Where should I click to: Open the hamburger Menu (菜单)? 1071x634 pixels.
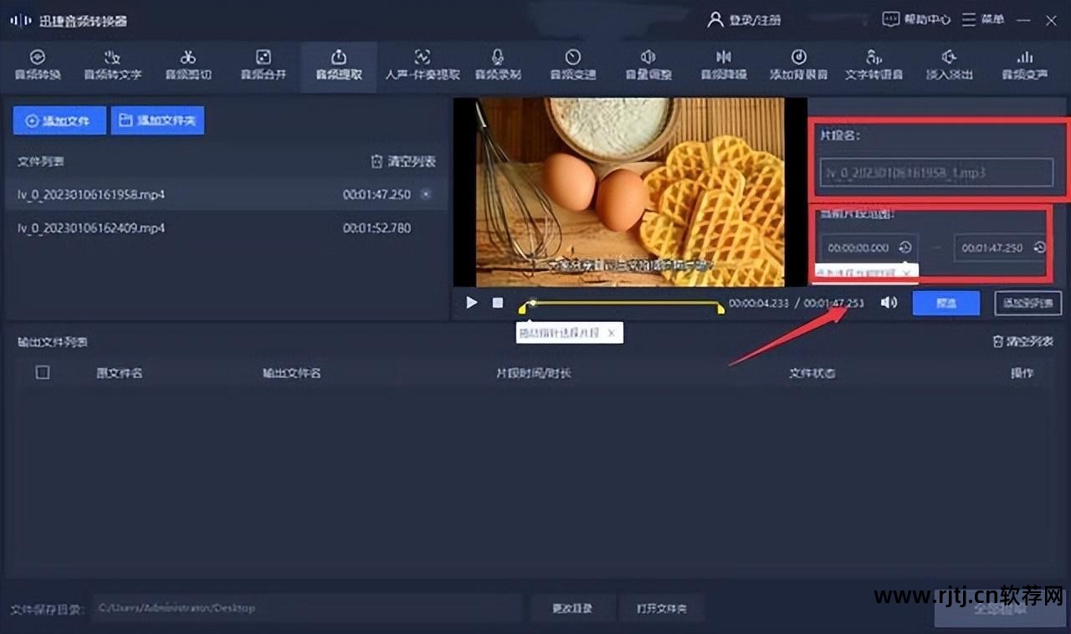coord(982,18)
